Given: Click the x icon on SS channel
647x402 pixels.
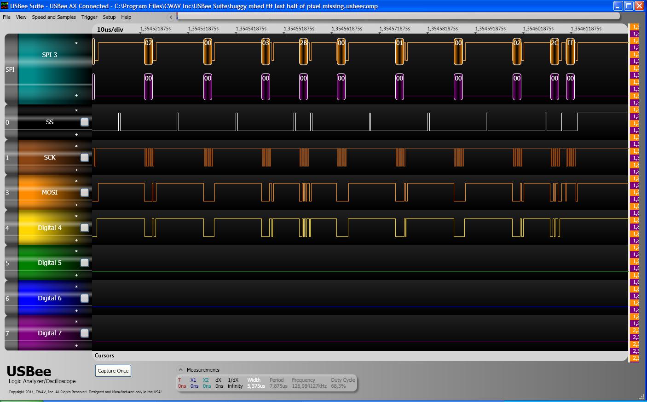Looking at the screenshot, I should [76, 110].
